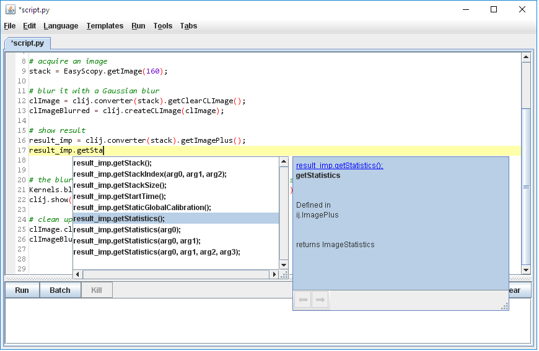Choose getStatistics(arg0, arg1) completion suggestion
539x351 pixels.
(137, 241)
